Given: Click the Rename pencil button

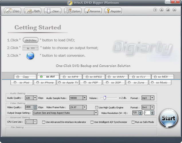Looking at the screenshot, I should tap(93, 11).
